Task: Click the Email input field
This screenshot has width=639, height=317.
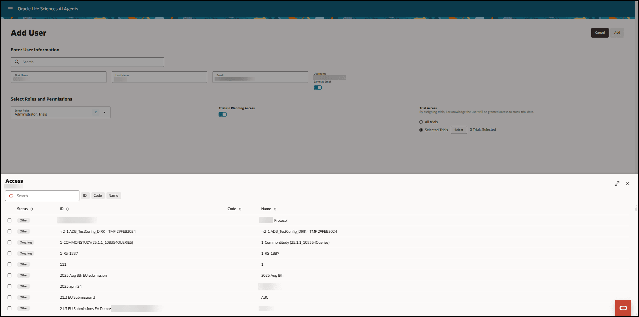Action: point(260,77)
